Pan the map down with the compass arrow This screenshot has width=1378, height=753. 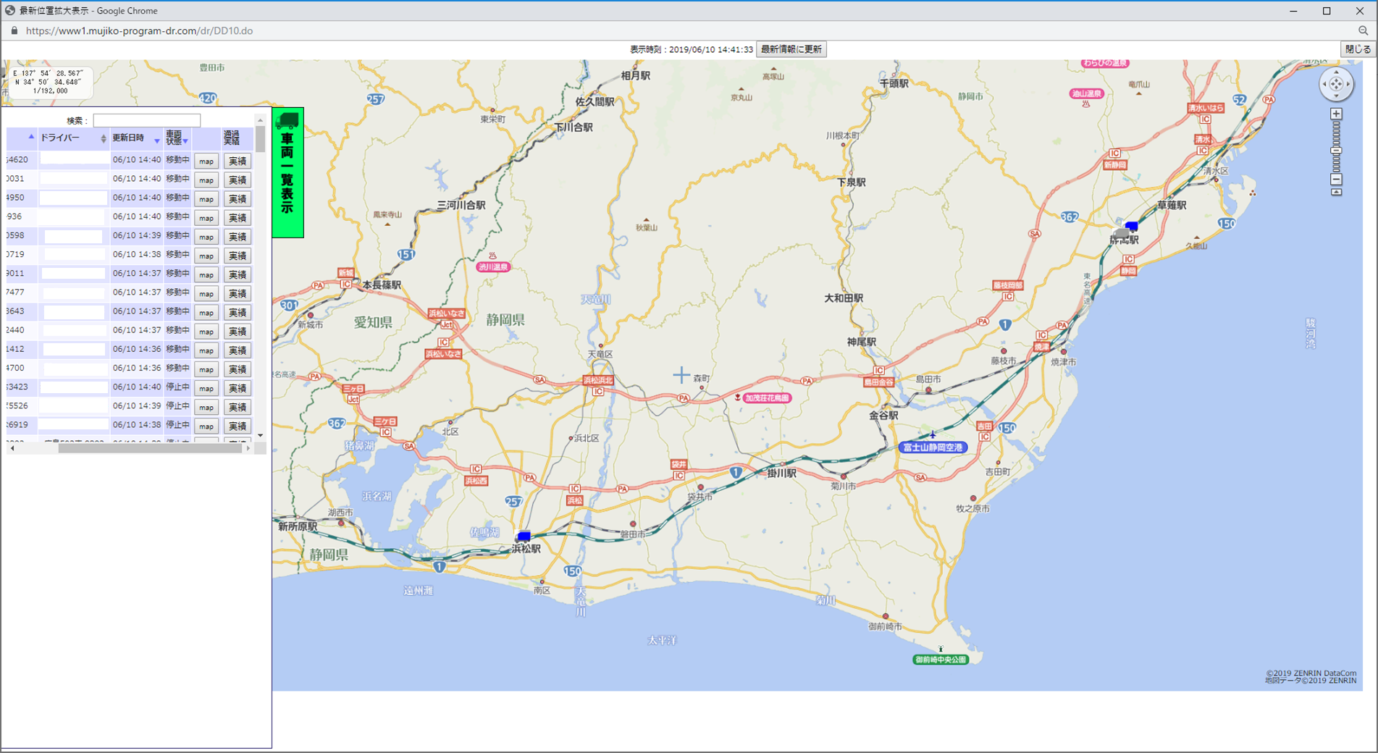(1336, 96)
